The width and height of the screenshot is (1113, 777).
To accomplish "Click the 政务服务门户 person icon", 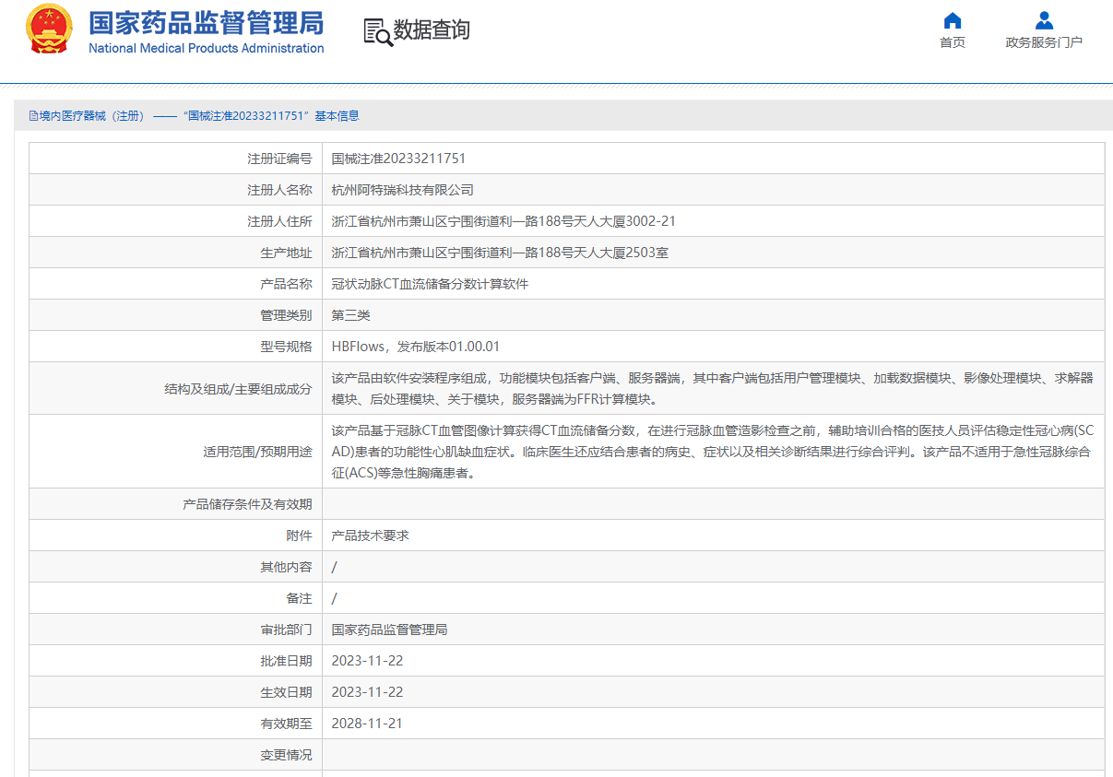I will coord(1044,20).
